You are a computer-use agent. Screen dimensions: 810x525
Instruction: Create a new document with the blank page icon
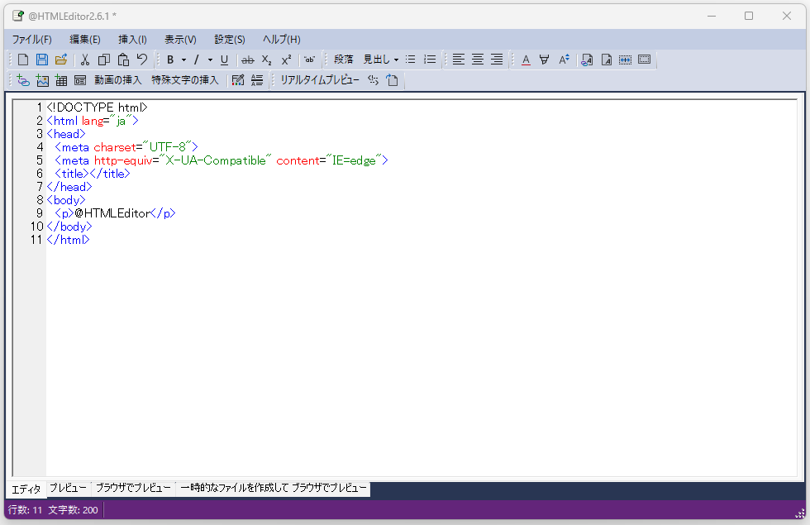(23, 60)
